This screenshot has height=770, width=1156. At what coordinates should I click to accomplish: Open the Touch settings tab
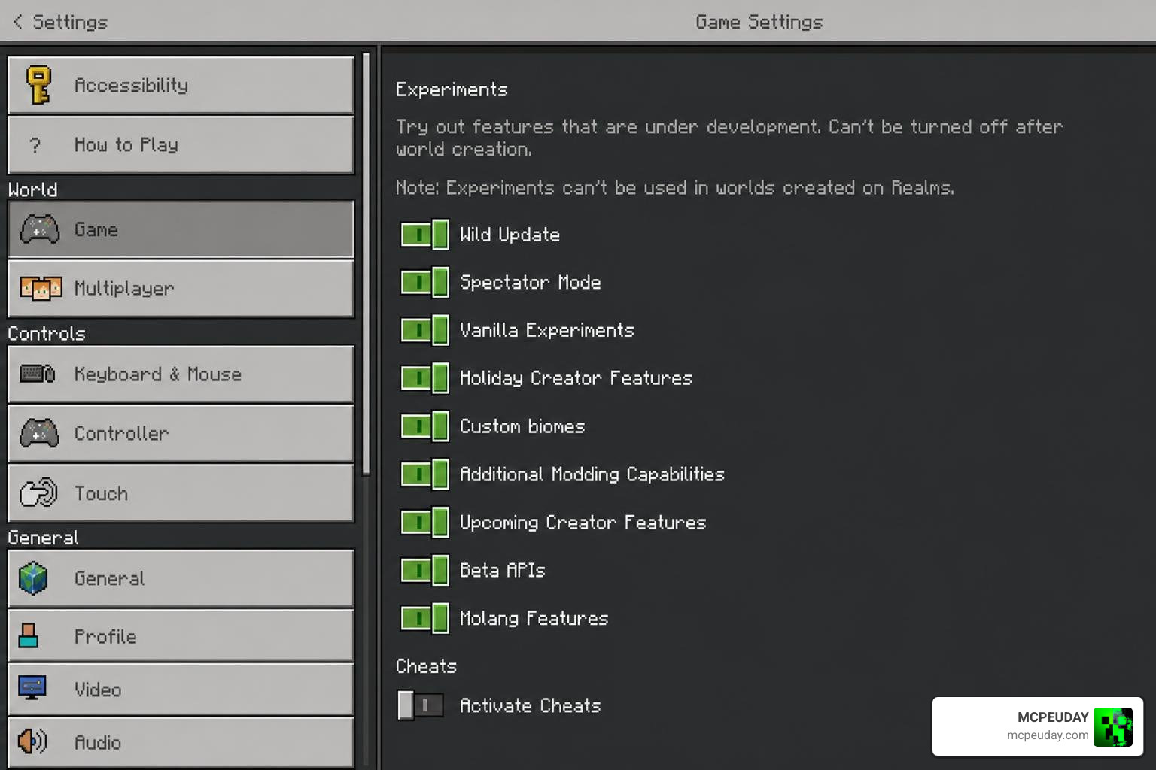181,493
